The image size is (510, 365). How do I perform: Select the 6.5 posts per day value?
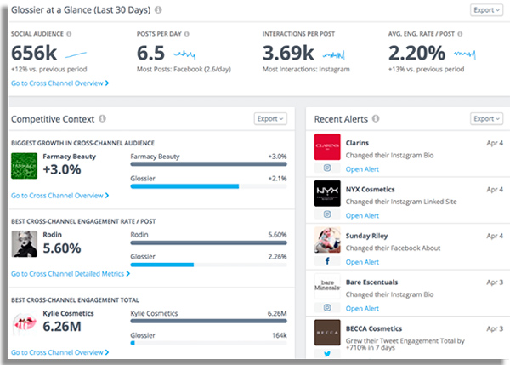(x=151, y=53)
